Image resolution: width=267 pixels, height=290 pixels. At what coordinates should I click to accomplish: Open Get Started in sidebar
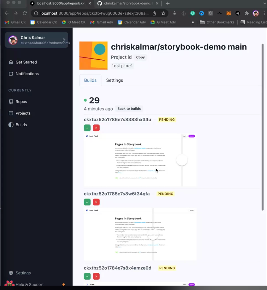(23, 62)
